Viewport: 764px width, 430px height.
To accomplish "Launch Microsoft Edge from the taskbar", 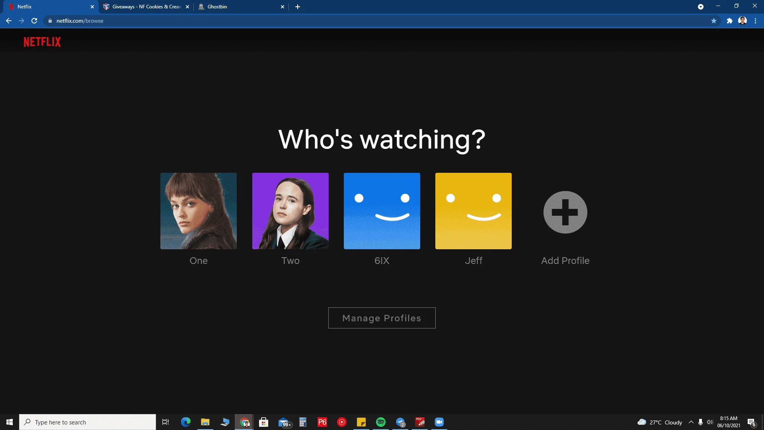I will 186,422.
